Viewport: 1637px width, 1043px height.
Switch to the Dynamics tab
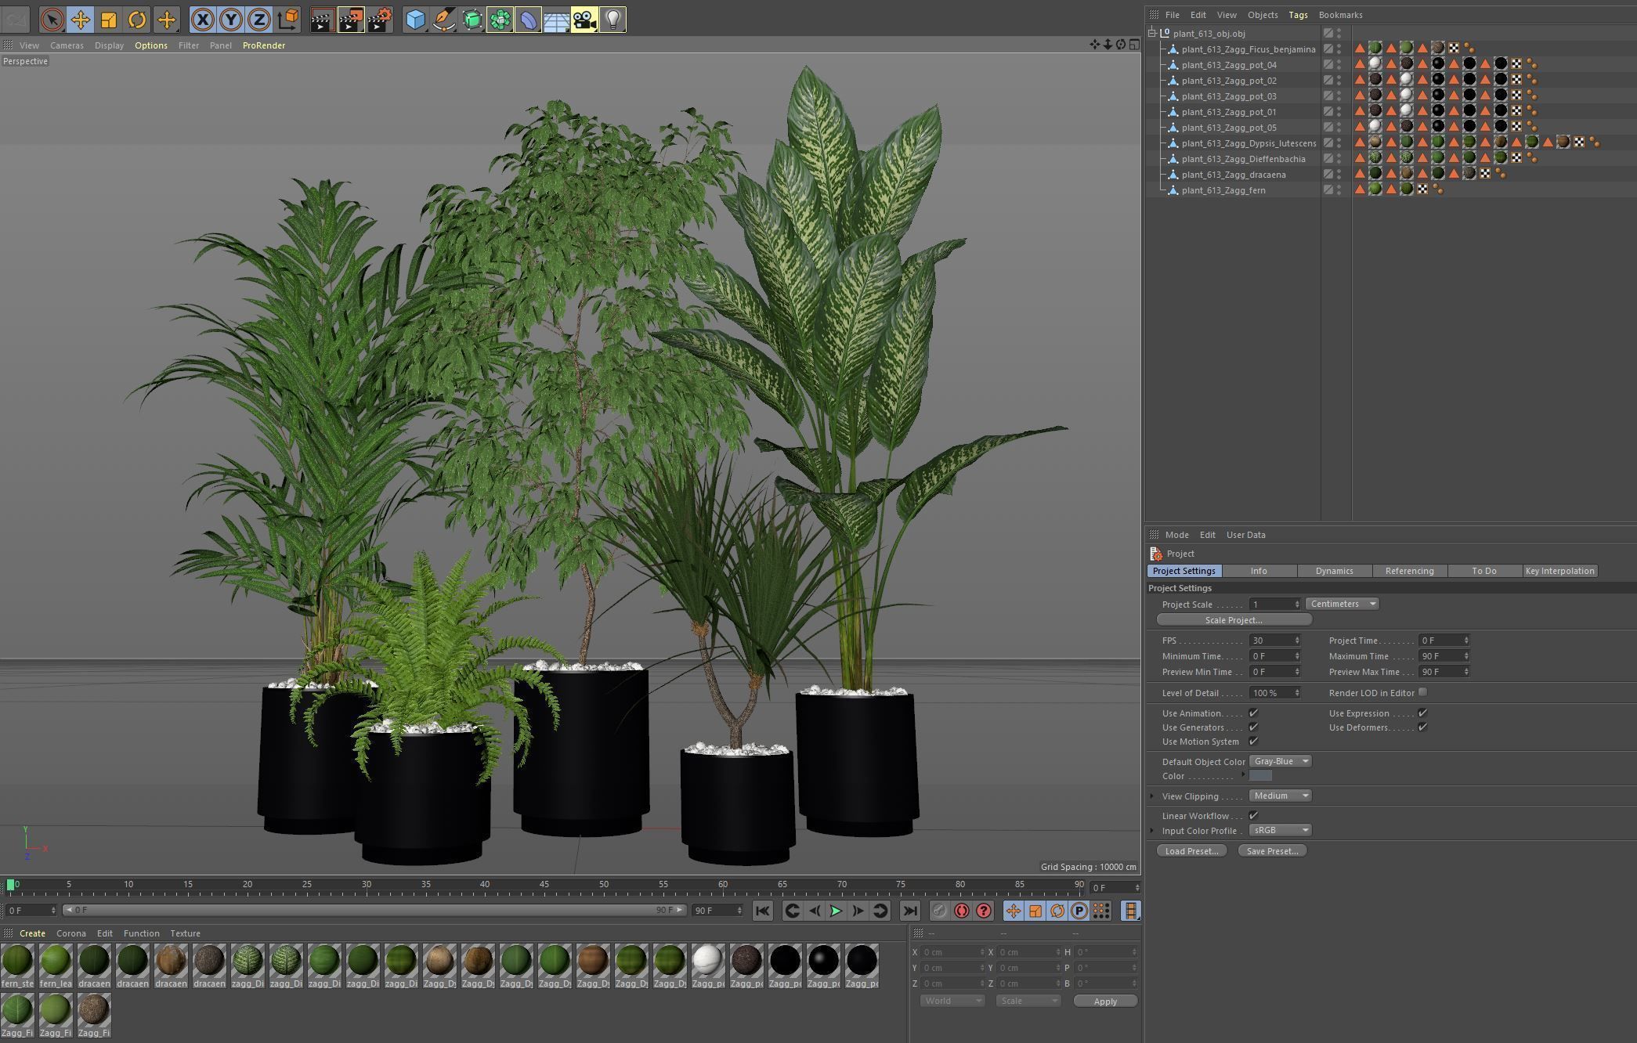pyautogui.click(x=1334, y=571)
